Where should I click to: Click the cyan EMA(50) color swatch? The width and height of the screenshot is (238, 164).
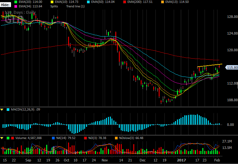coord(88,2)
